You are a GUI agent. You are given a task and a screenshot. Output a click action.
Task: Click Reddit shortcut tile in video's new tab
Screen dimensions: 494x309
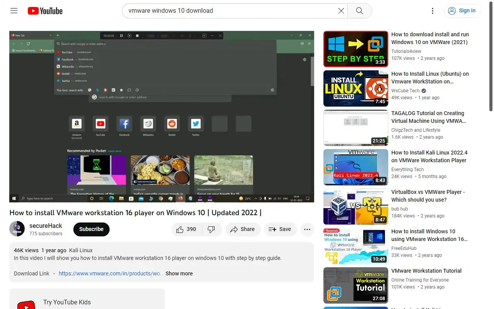click(x=172, y=124)
